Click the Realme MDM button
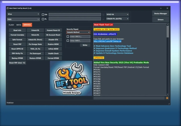181x126 pixels. (x=53, y=44)
